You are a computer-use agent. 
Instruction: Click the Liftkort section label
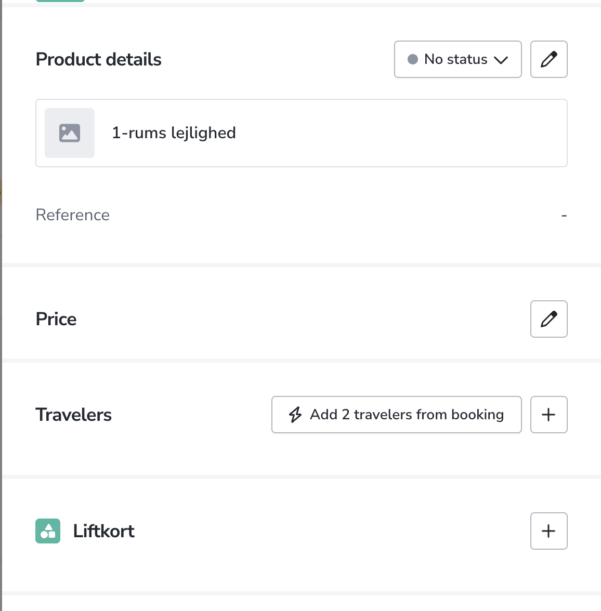[104, 531]
